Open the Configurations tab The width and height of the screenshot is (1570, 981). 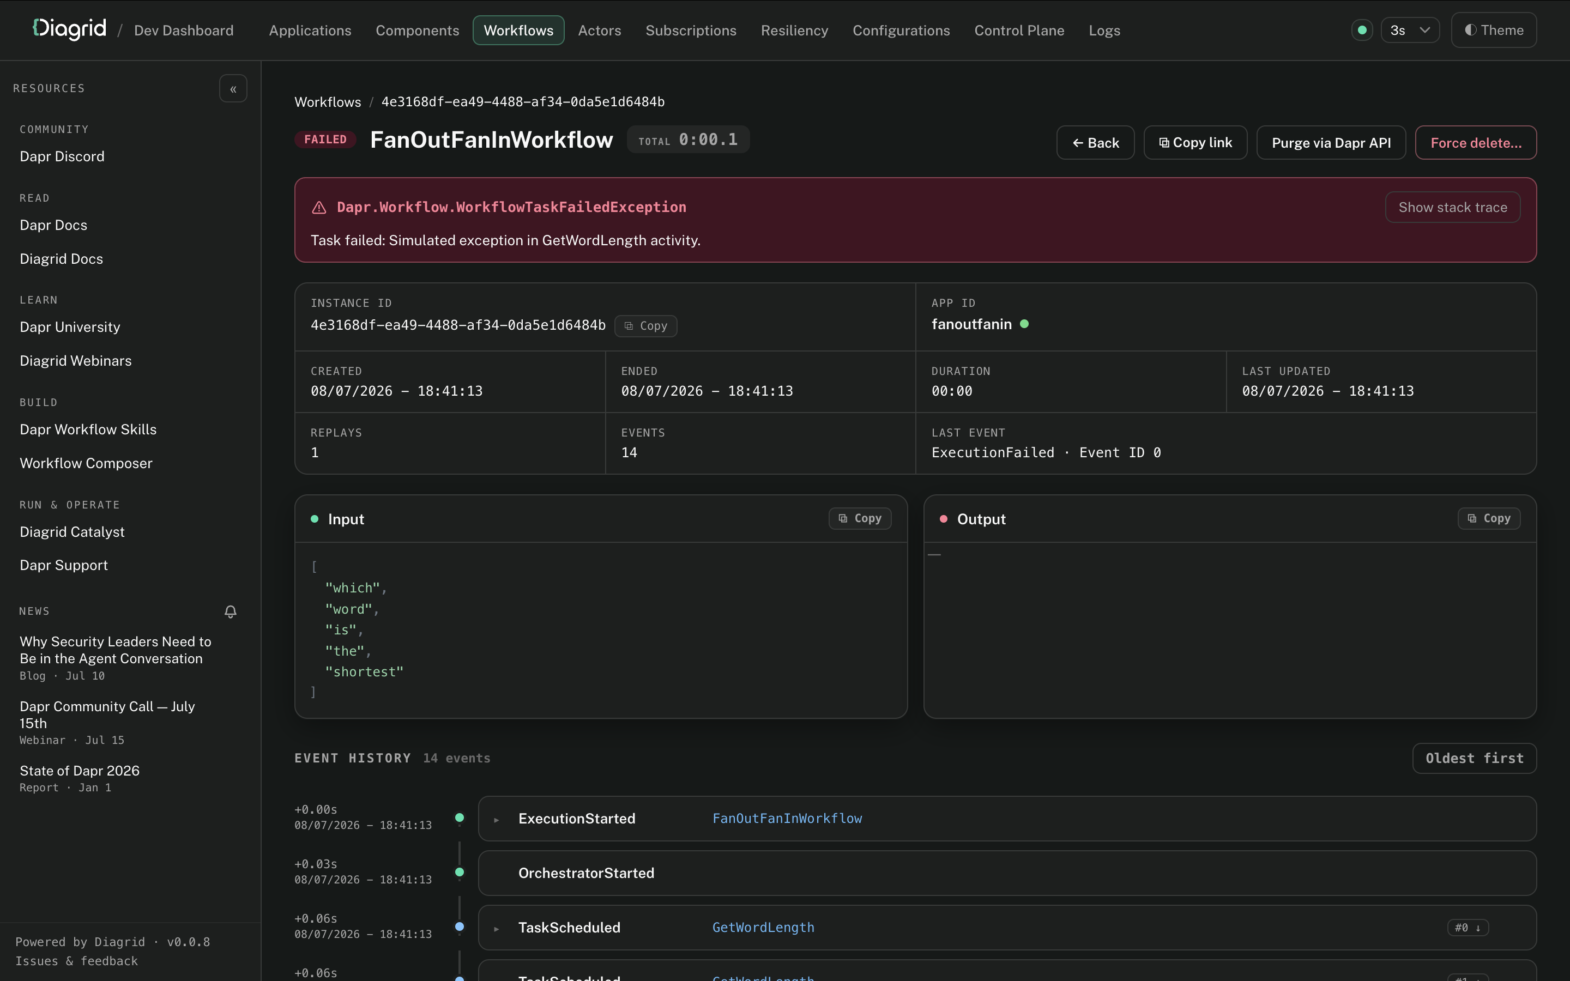click(901, 31)
